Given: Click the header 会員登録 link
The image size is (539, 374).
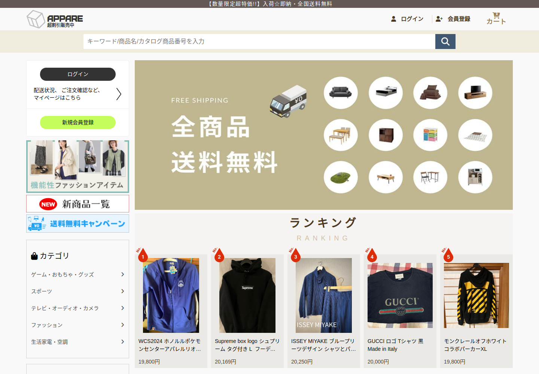Looking at the screenshot, I should [459, 19].
